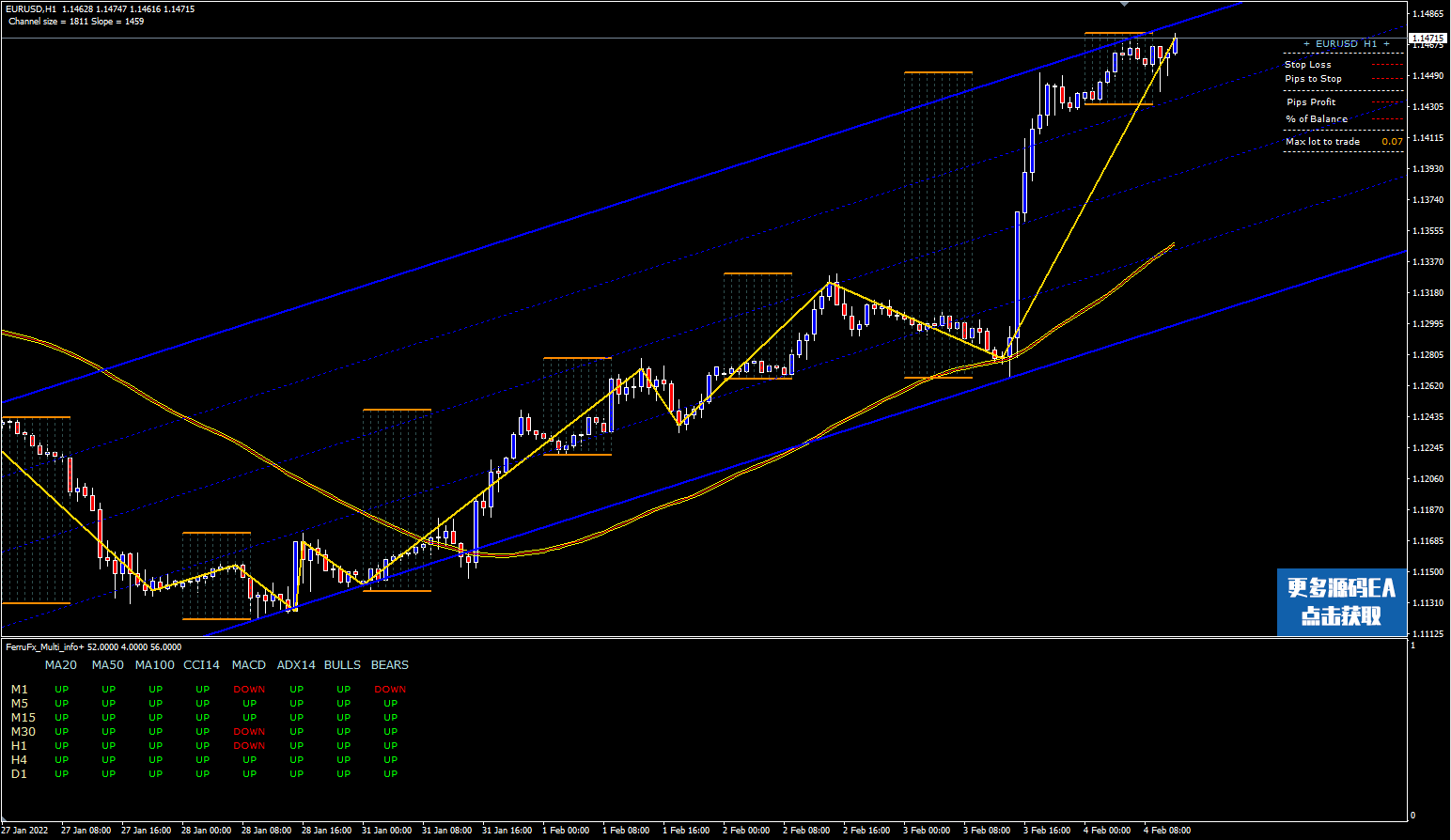1451x840 pixels.
Task: Click the BEARS column header
Action: coord(389,665)
